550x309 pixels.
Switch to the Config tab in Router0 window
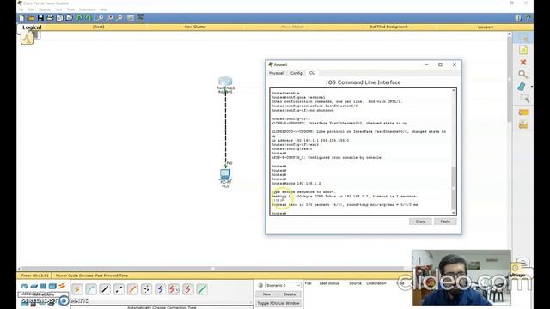(x=296, y=73)
